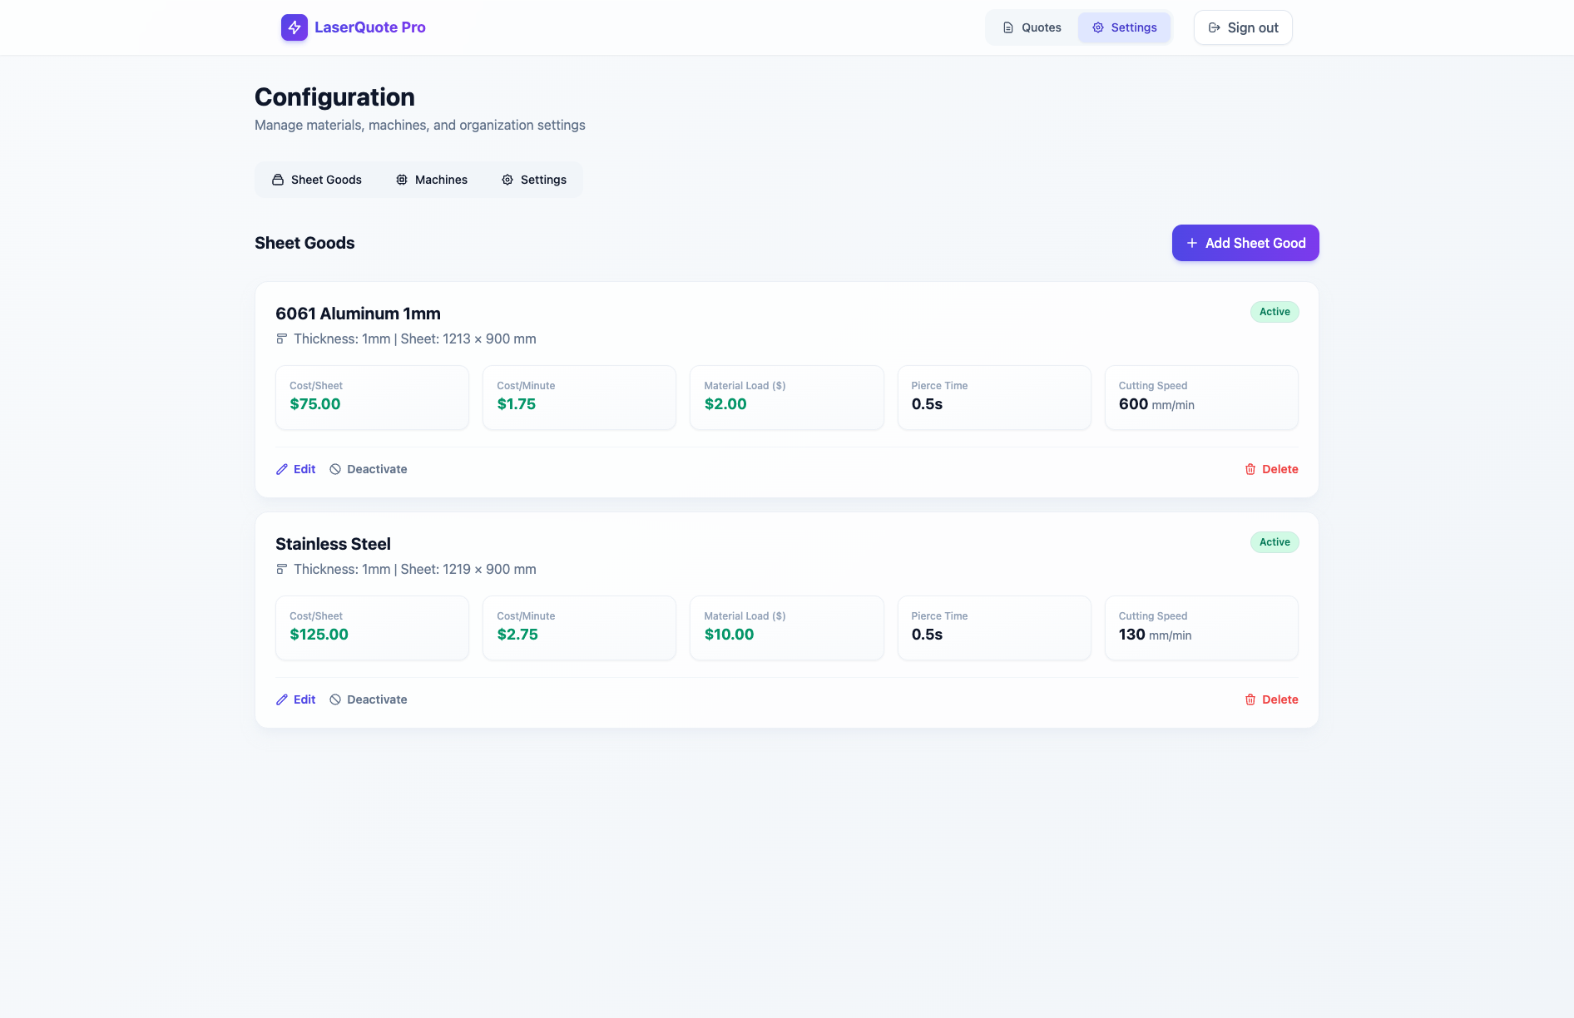Click the LaserQuote Pro brand name
Viewport: 1574px width, 1018px height.
click(x=369, y=27)
